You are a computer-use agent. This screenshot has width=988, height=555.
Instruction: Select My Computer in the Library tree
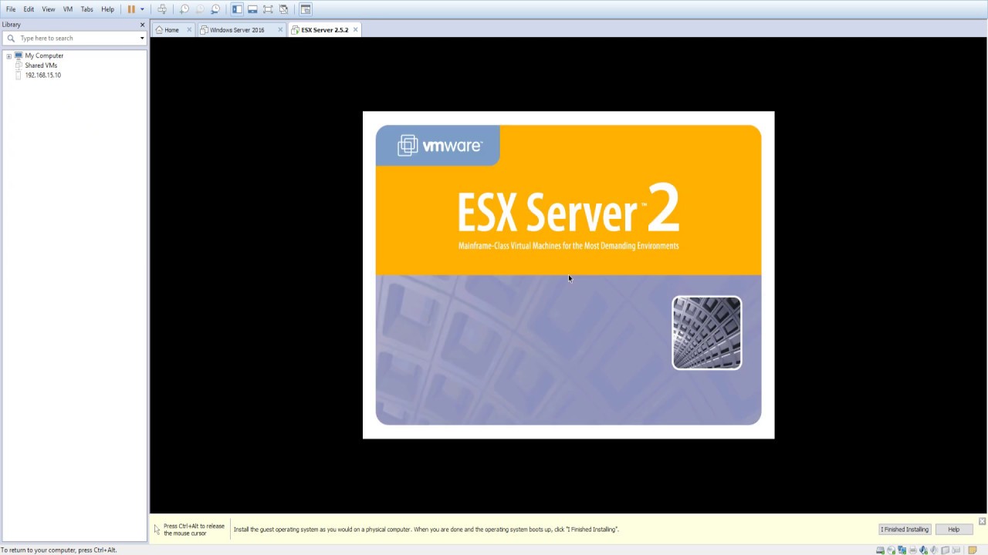click(x=44, y=55)
